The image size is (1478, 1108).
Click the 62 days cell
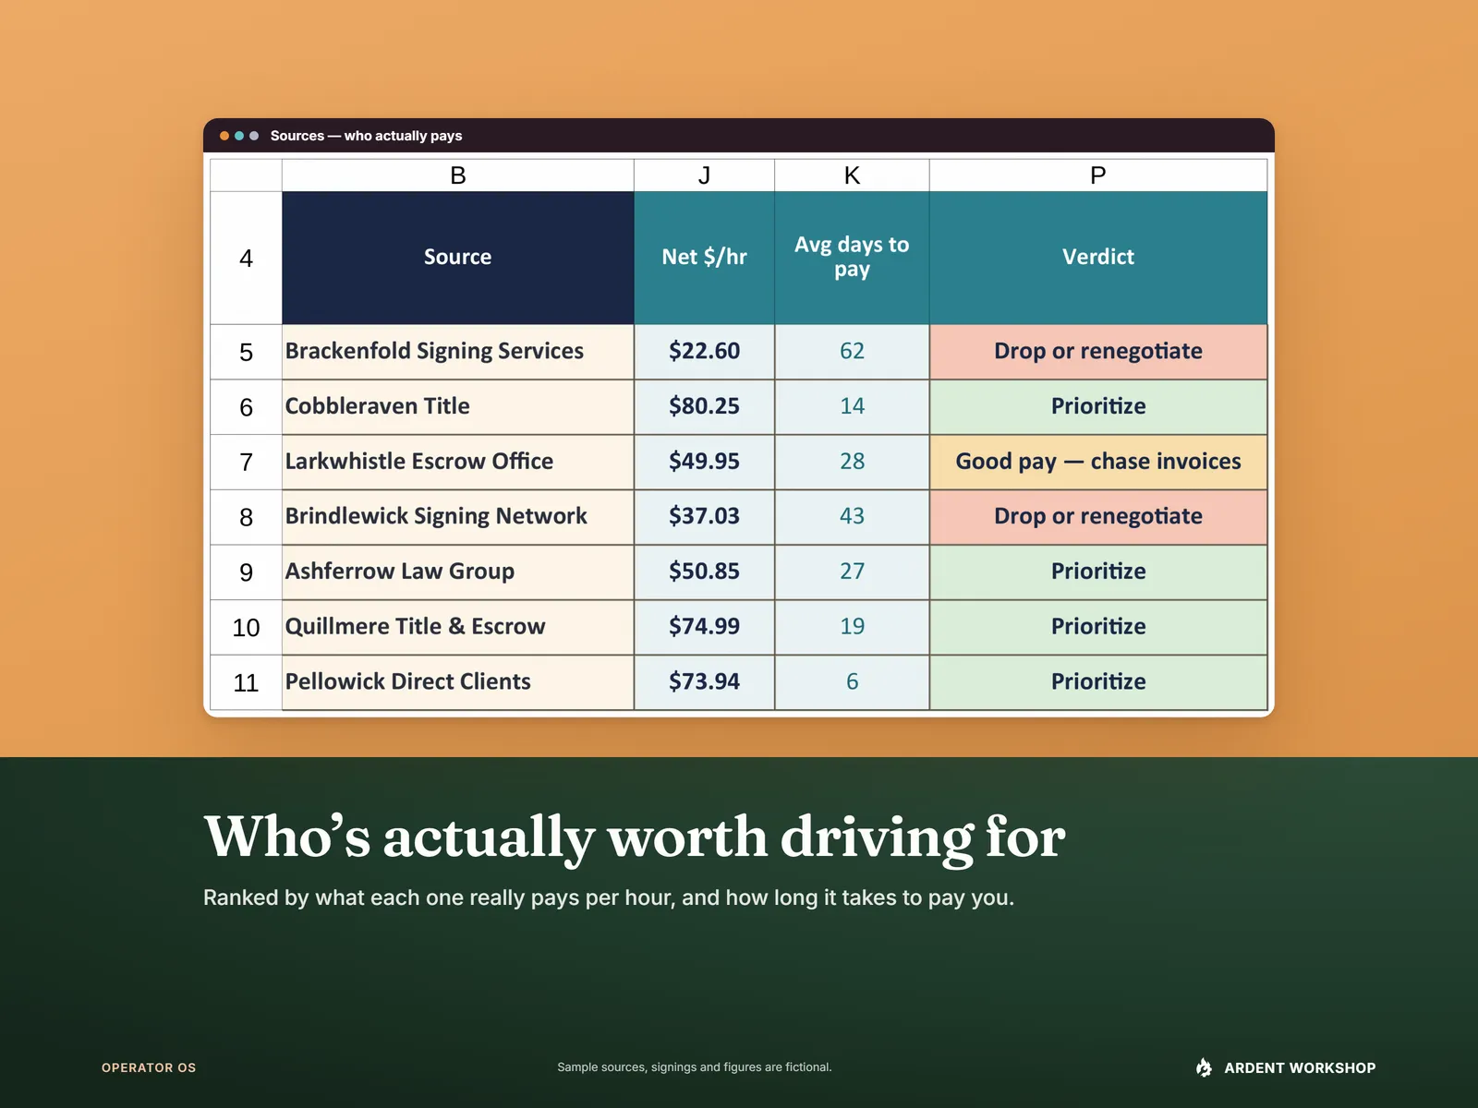(852, 352)
